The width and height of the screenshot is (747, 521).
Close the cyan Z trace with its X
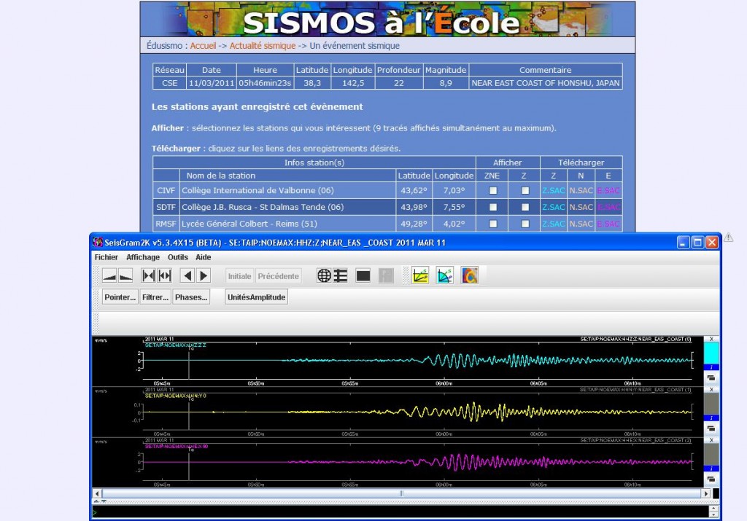(711, 340)
